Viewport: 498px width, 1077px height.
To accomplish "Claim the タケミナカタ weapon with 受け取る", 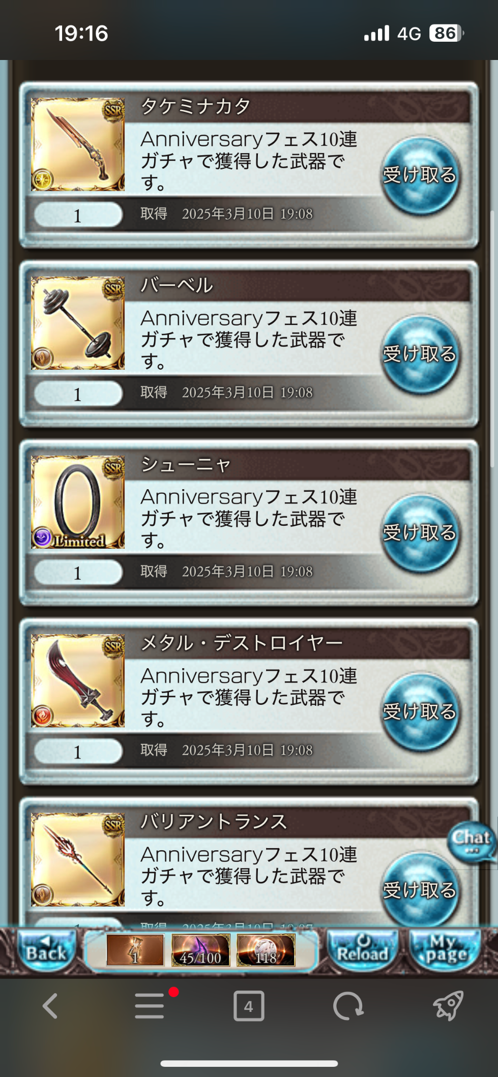I will click(x=420, y=175).
